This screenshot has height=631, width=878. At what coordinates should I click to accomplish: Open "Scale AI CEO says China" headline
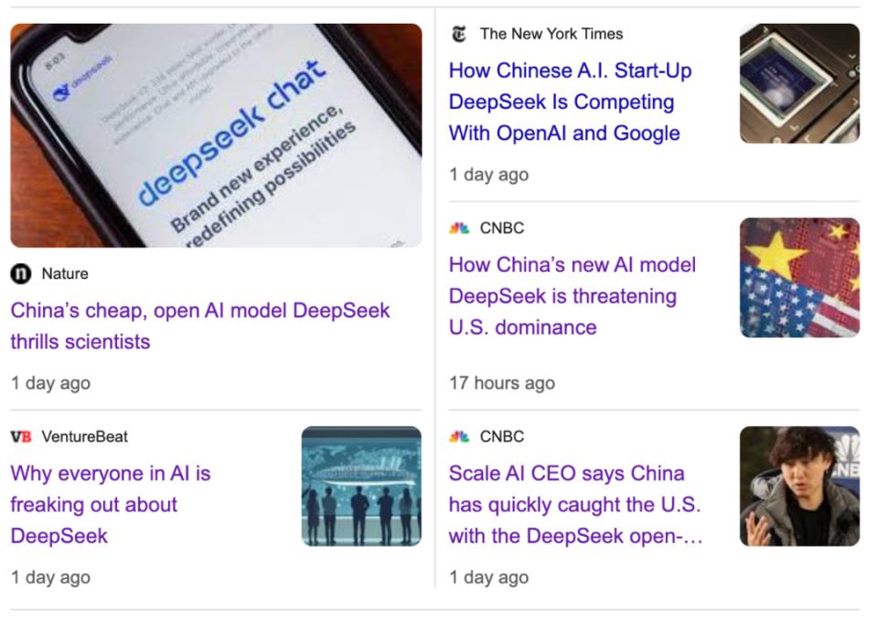click(575, 505)
